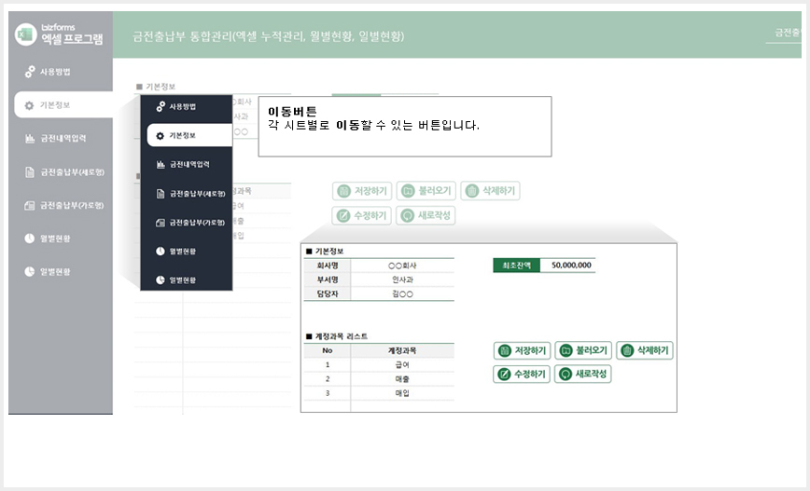Viewport: 810px width, 491px height.
Task: Click the 회사명 label cell
Action: point(328,266)
